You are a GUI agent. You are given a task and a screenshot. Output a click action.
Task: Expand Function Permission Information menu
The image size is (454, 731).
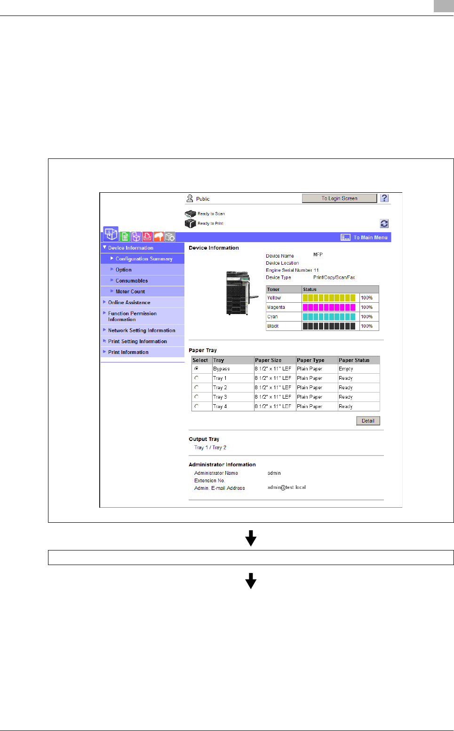[x=143, y=316]
